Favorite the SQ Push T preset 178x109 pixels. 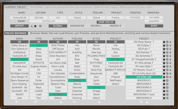(164, 49)
